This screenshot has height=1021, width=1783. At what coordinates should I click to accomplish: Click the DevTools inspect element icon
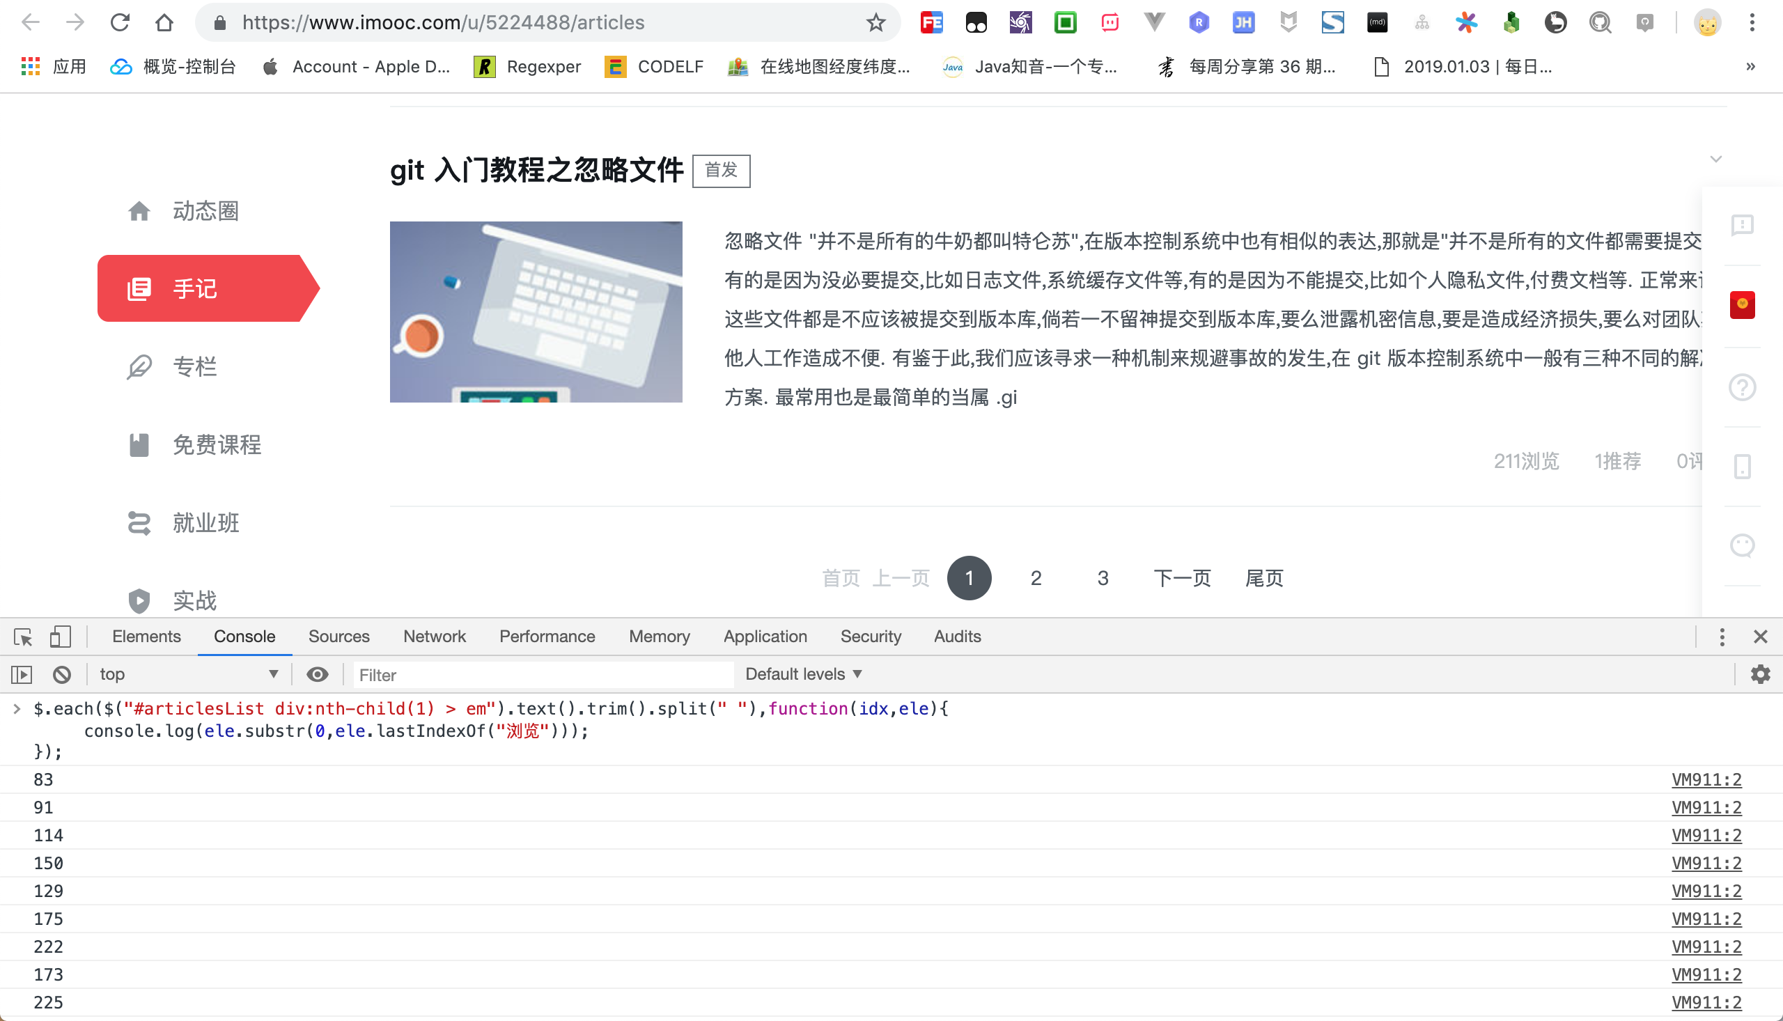point(22,637)
